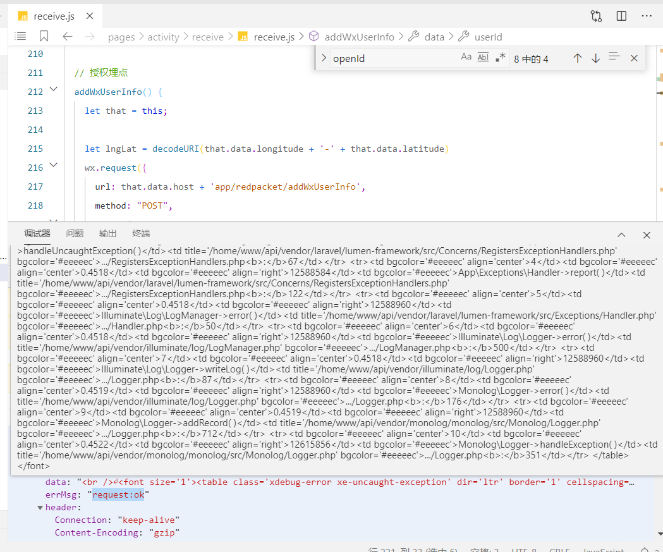Image resolution: width=663 pixels, height=552 pixels.
Task: Open source control compare changes icon
Action: coord(596,16)
